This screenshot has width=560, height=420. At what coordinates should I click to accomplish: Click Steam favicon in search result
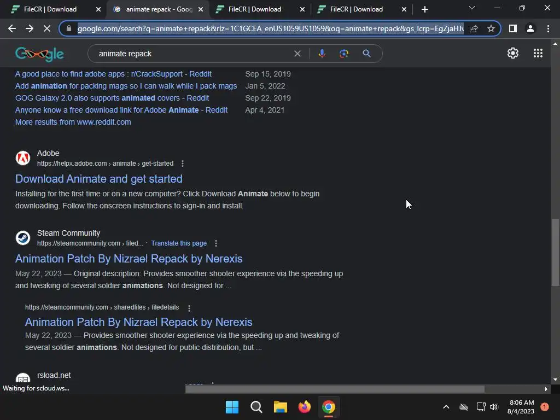[23, 238]
